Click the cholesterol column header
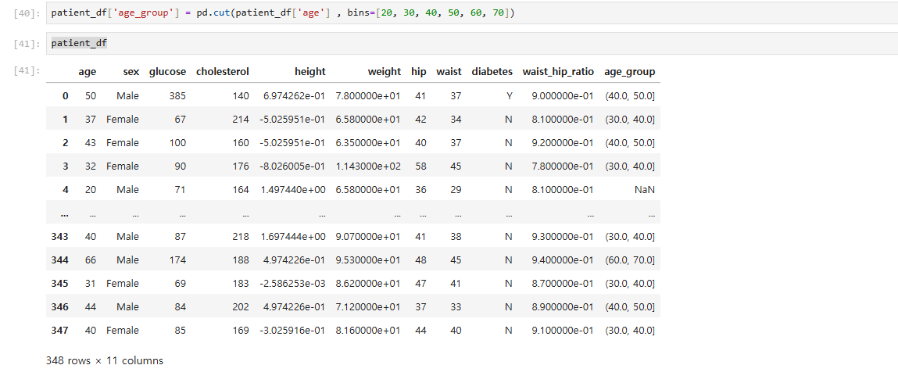 tap(222, 72)
